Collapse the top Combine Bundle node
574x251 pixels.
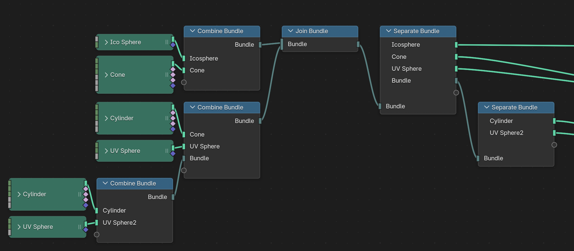pos(193,31)
